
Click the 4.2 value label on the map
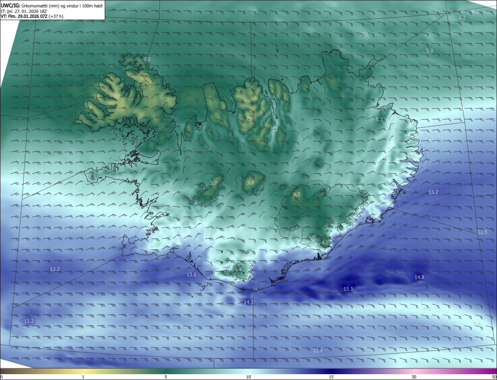tap(325, 242)
